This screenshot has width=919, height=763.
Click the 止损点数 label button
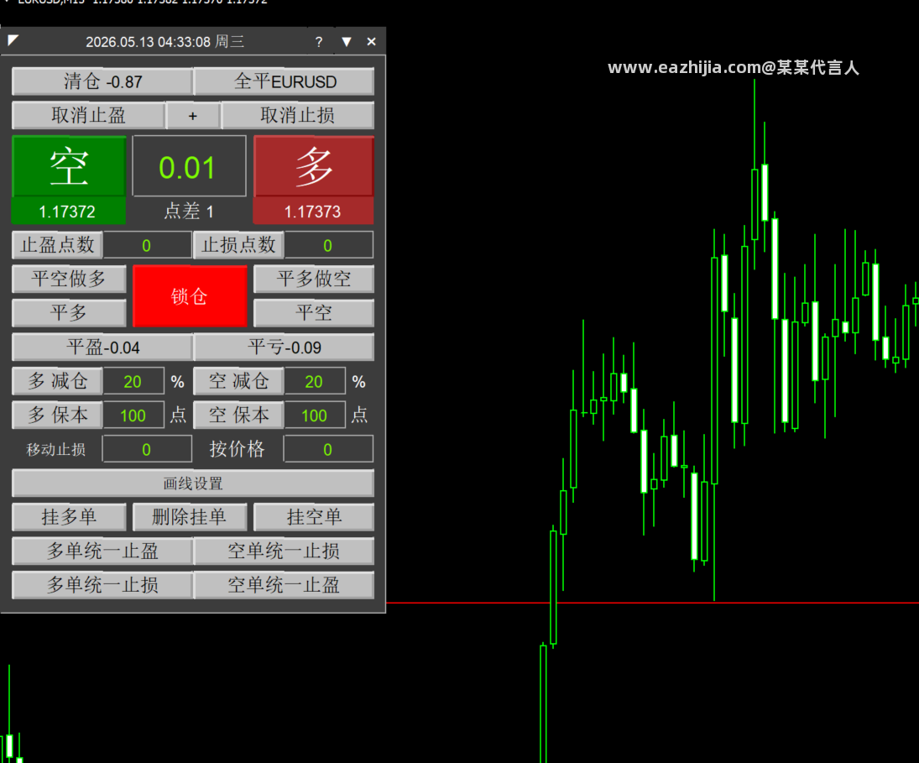tap(238, 245)
